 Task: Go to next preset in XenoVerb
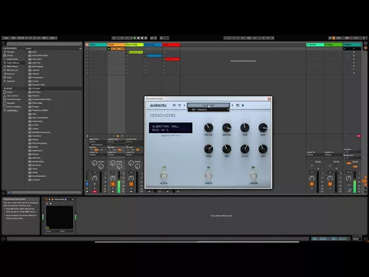(232, 105)
